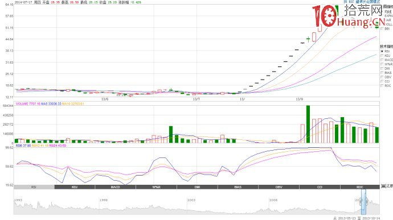
Task: Click the 64.16 price axis label
Action: click(9, 5)
